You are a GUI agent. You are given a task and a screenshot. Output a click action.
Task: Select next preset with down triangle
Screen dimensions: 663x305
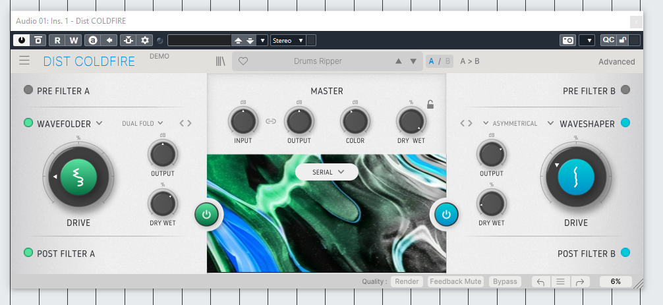tap(413, 61)
